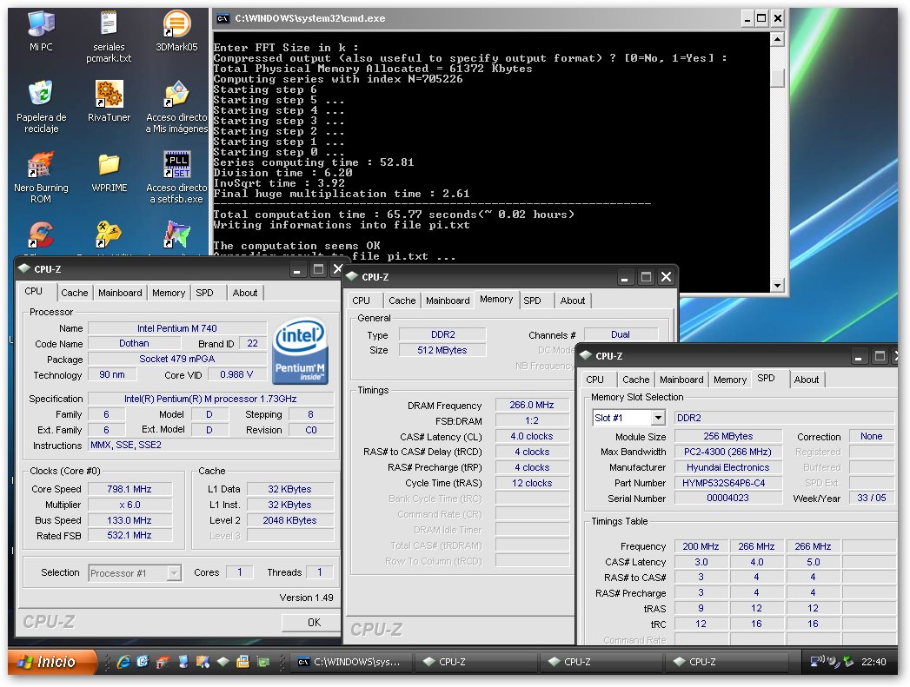The image size is (910, 687).
Task: Click the taskbar clock showing 22:40
Action: tap(873, 662)
